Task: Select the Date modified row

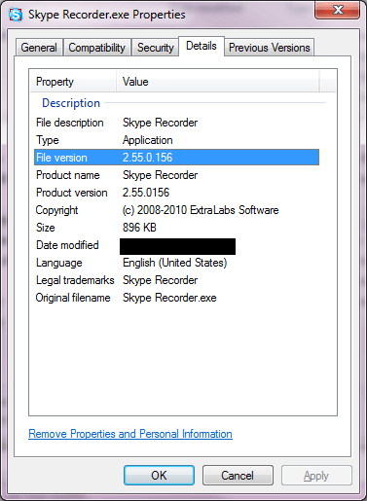Action: 176,245
